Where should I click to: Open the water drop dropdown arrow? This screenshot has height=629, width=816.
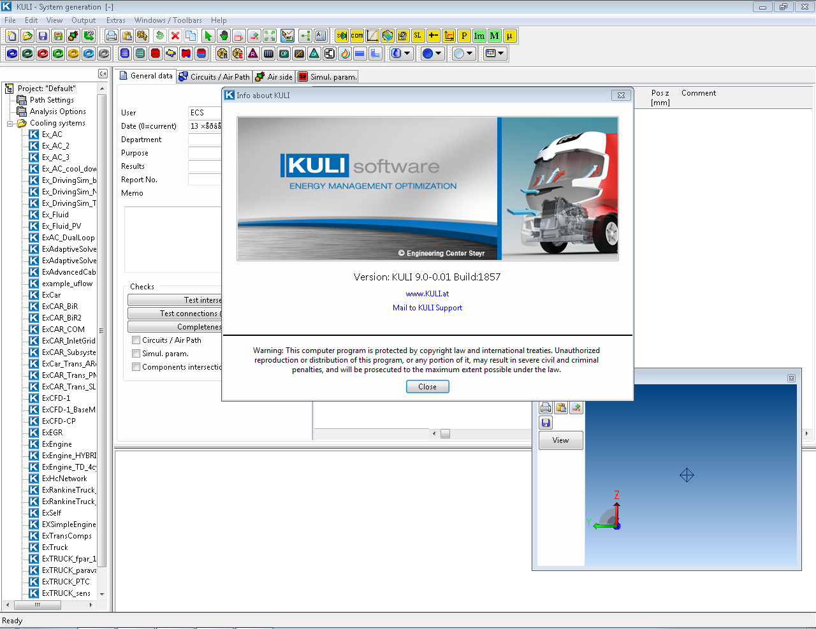[407, 54]
